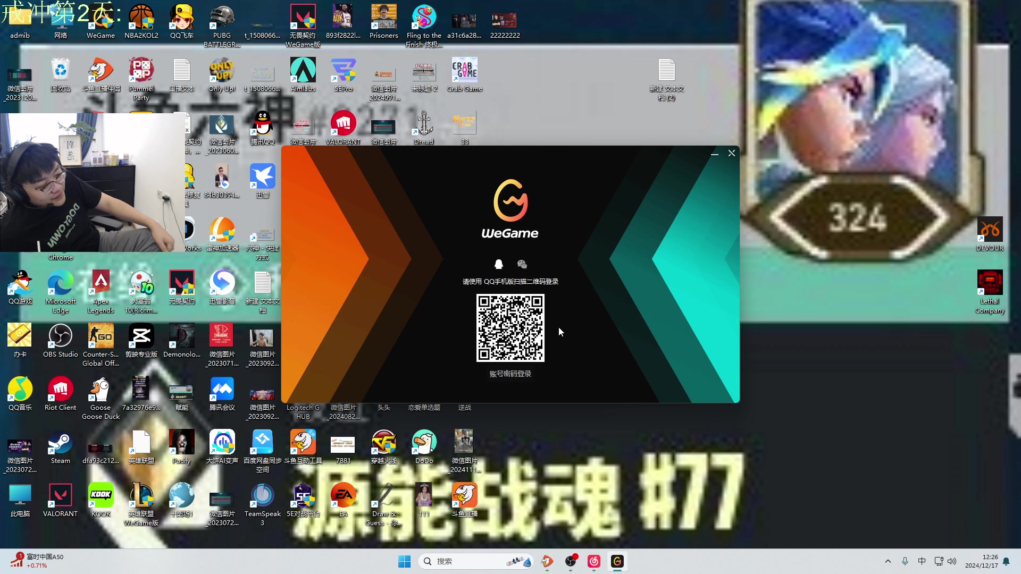1021x574 pixels.
Task: Open Only Up! desktop icon
Action: [222, 75]
